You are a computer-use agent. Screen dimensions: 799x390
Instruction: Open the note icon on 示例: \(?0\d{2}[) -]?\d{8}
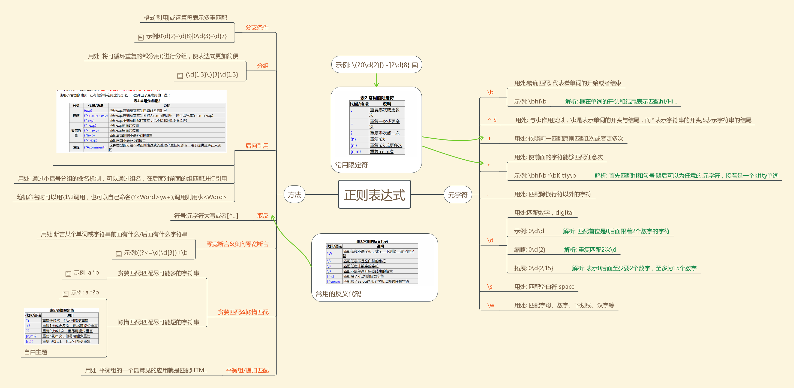point(415,65)
